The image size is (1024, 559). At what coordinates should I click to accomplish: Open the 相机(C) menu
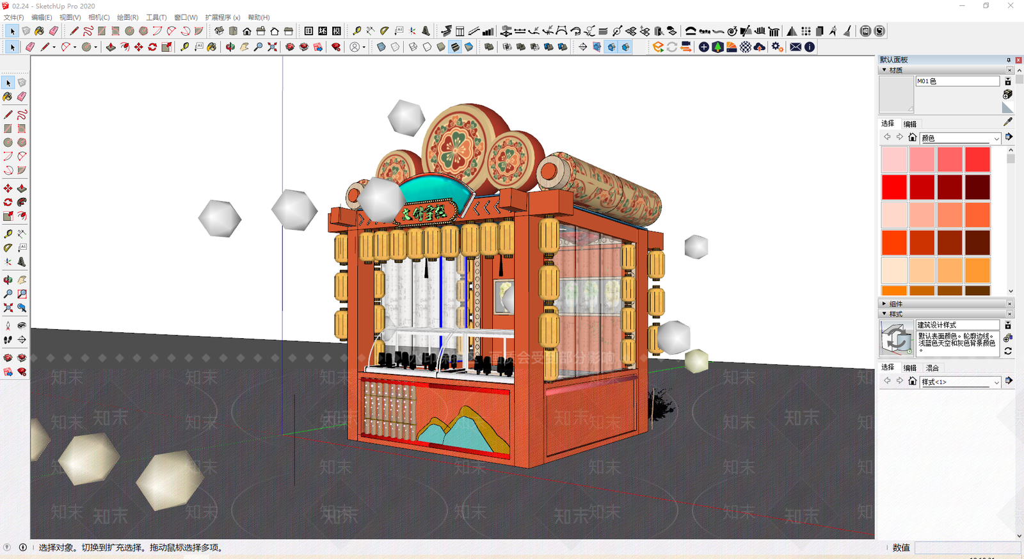click(x=99, y=17)
